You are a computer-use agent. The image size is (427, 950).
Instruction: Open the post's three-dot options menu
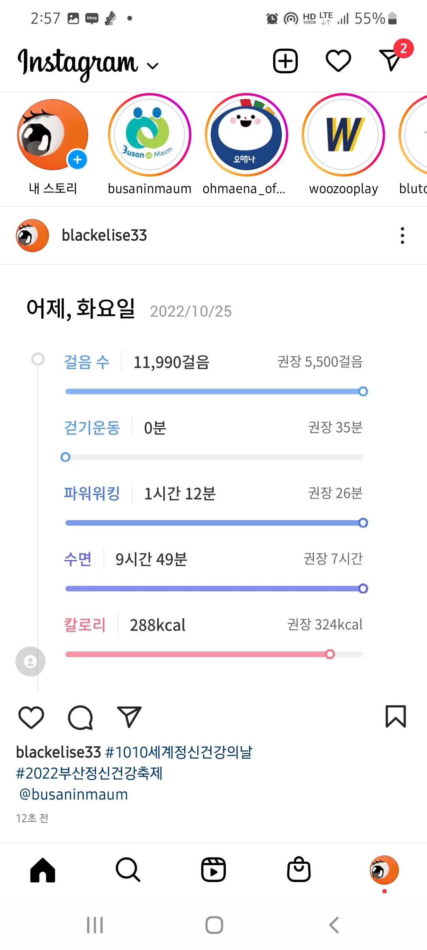point(402,236)
